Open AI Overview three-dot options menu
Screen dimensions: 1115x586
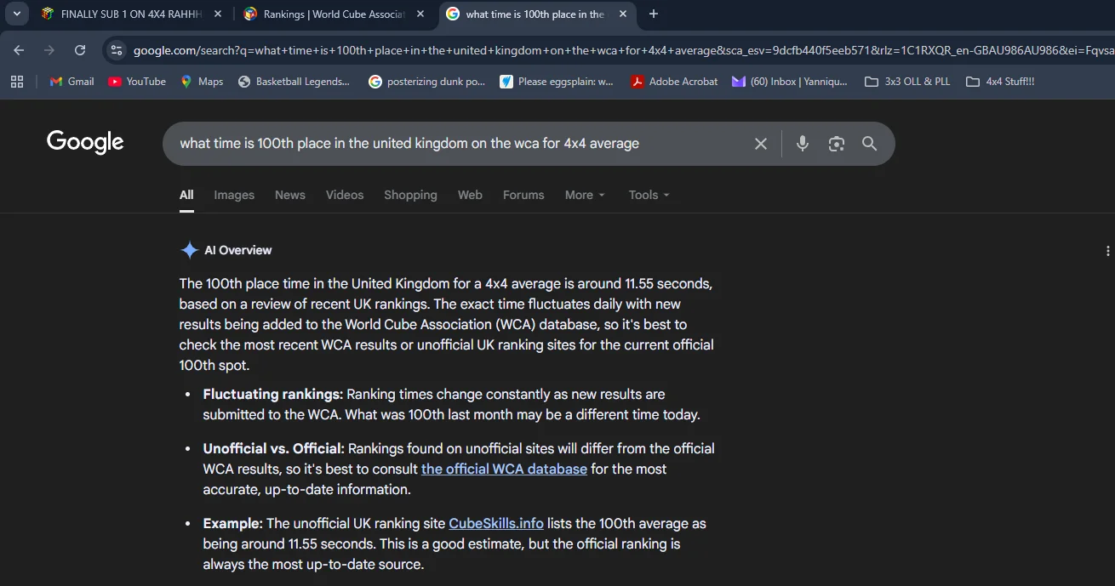1107,251
